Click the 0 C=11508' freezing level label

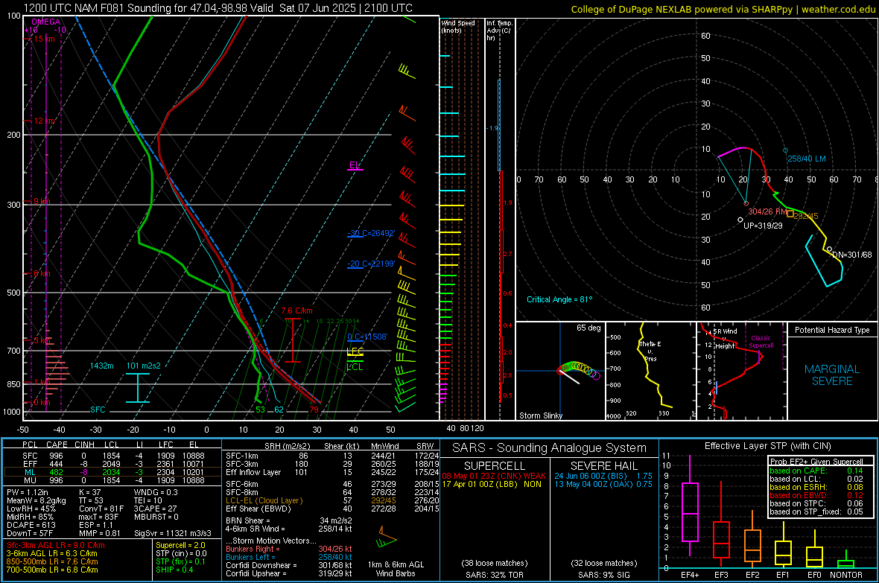tap(367, 337)
